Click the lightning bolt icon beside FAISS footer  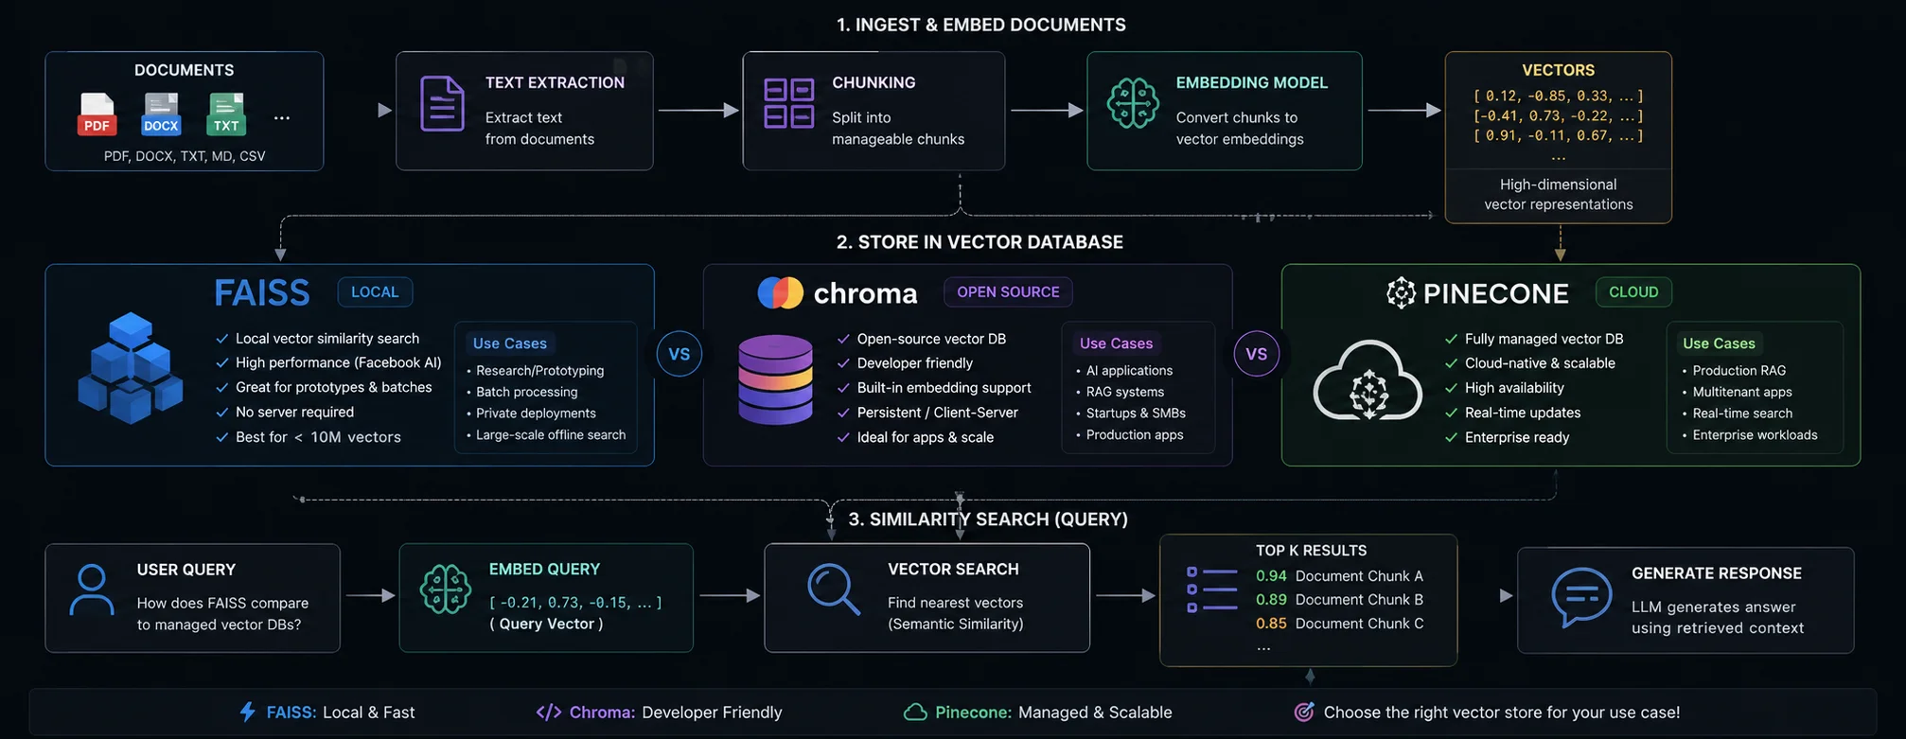[x=247, y=712]
